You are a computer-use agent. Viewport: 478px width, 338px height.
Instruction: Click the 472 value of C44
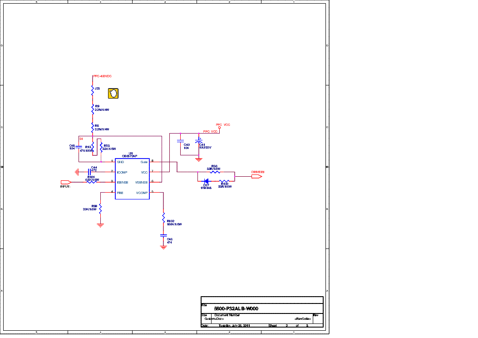tap(94, 170)
